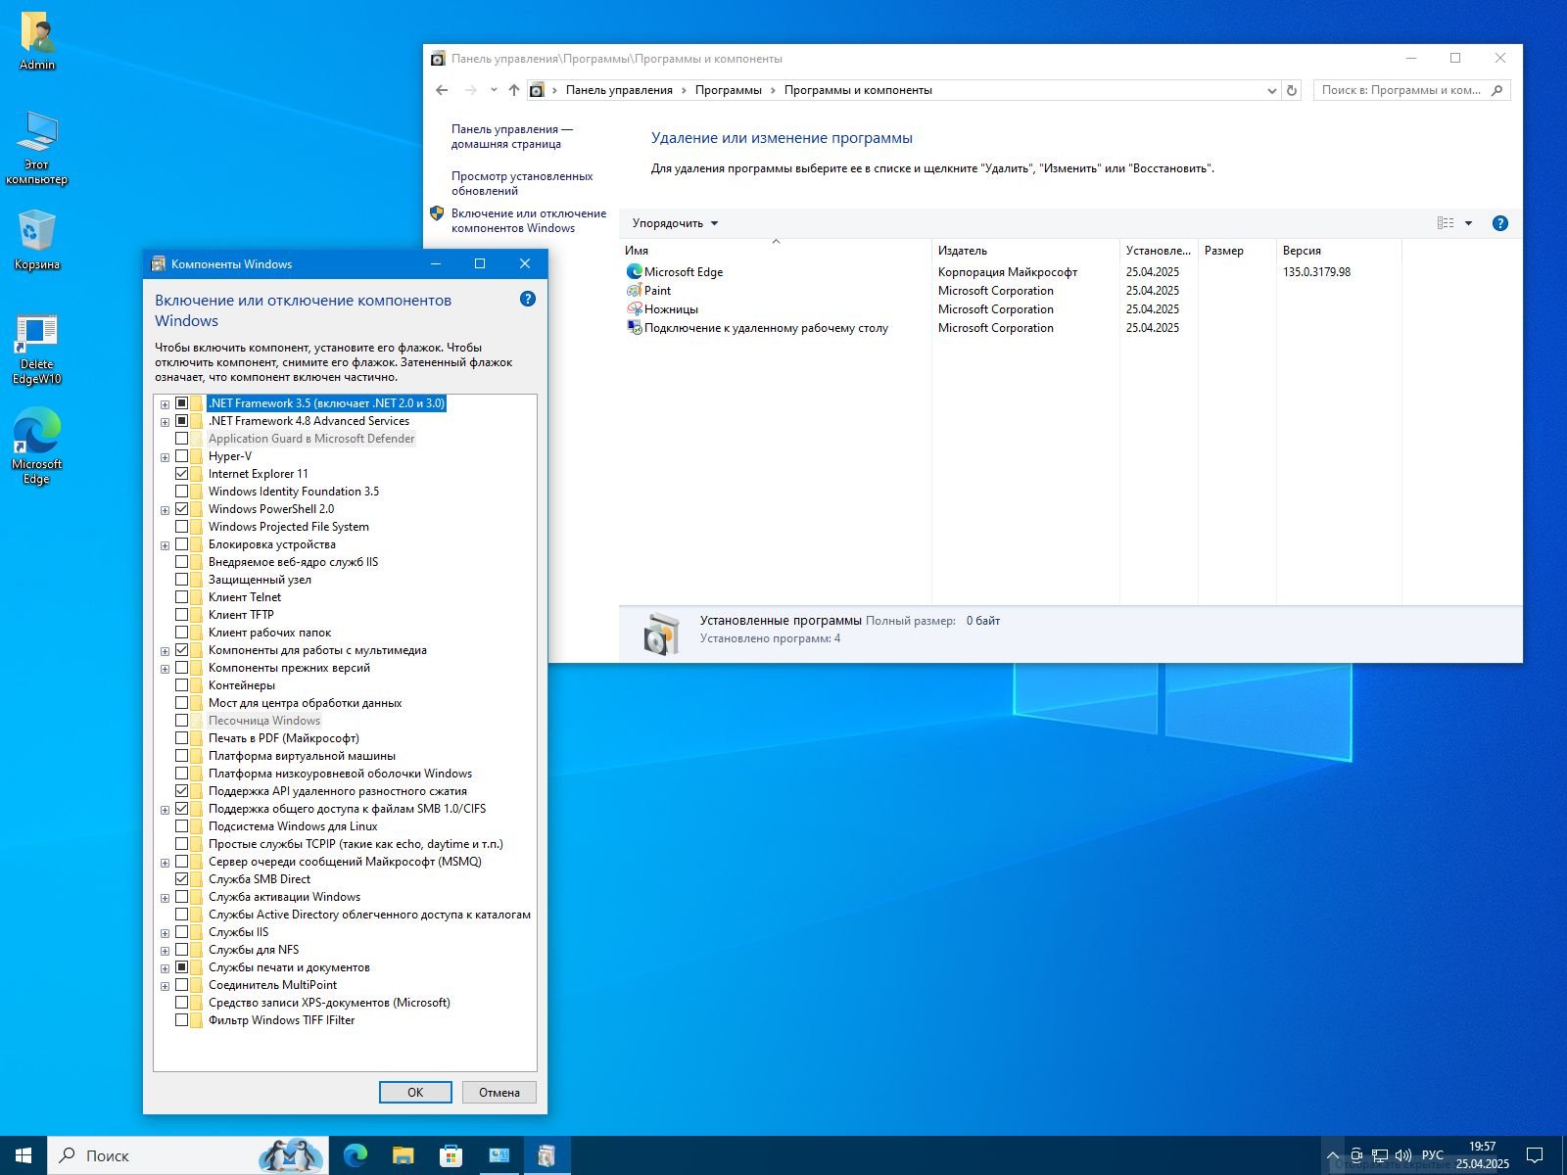Open Включение или отключение компонентов Windows link

click(529, 220)
